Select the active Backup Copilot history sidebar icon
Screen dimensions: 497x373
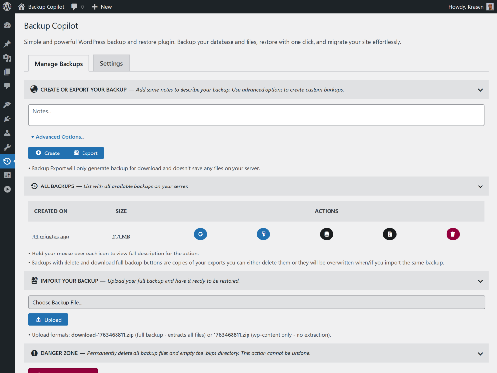pos(7,161)
